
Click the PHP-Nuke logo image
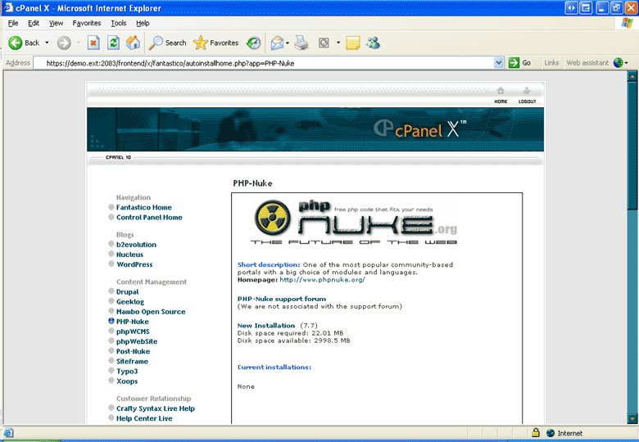tap(354, 222)
